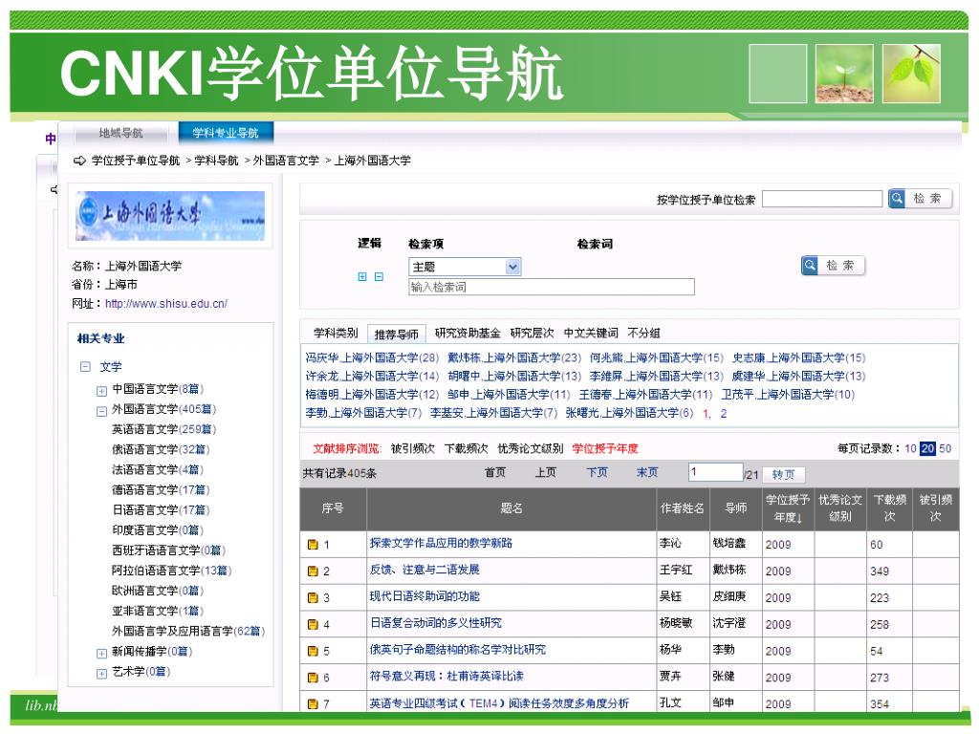Viewport: 979px width, 734px height.
Task: Expand the 艺术学 tree node
Action: [x=101, y=674]
